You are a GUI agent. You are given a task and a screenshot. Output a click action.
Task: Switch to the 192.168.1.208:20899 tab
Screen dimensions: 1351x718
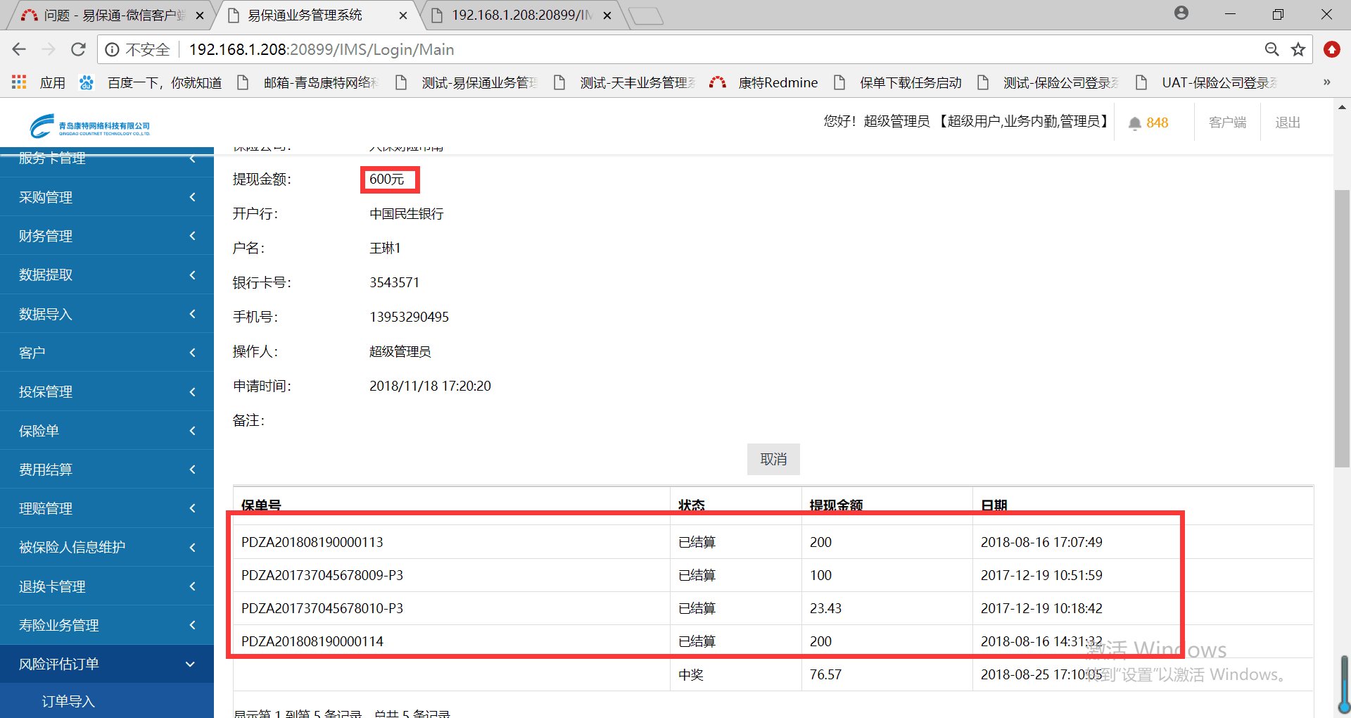click(522, 15)
